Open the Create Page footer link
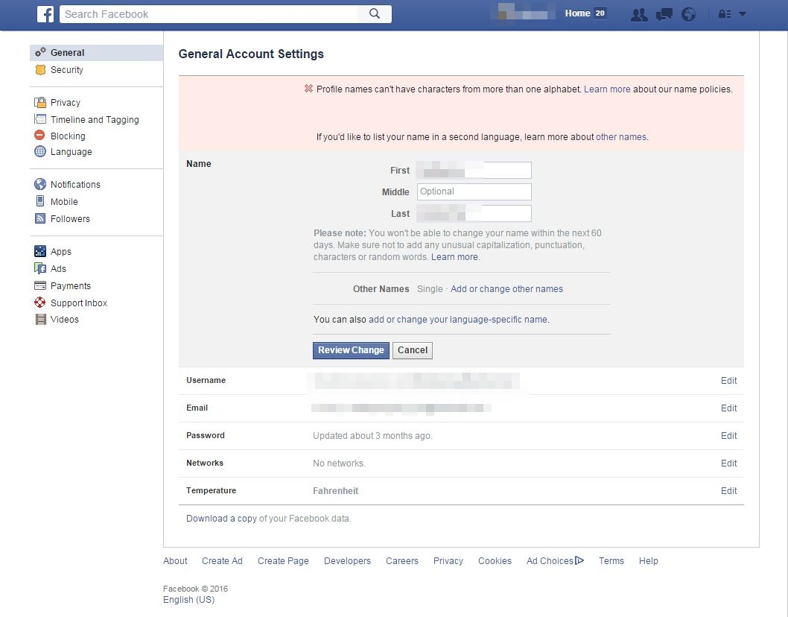Image resolution: width=788 pixels, height=617 pixels. 283,560
